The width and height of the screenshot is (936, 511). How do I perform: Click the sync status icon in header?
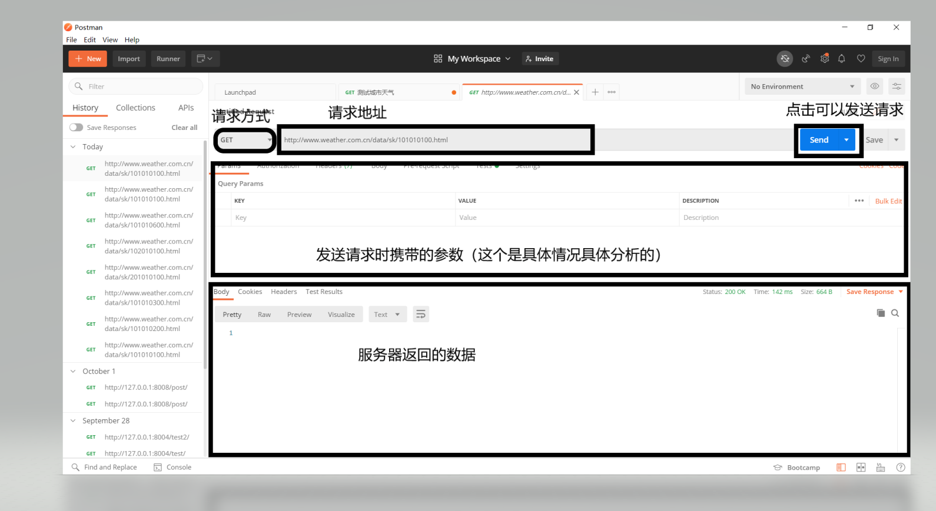[x=785, y=59]
